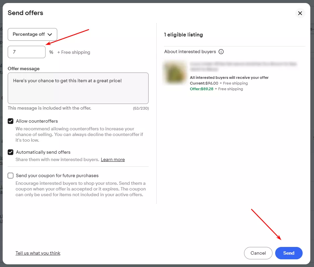
Task: Click the Automatically send offers label
Action: pyautogui.click(x=43, y=152)
